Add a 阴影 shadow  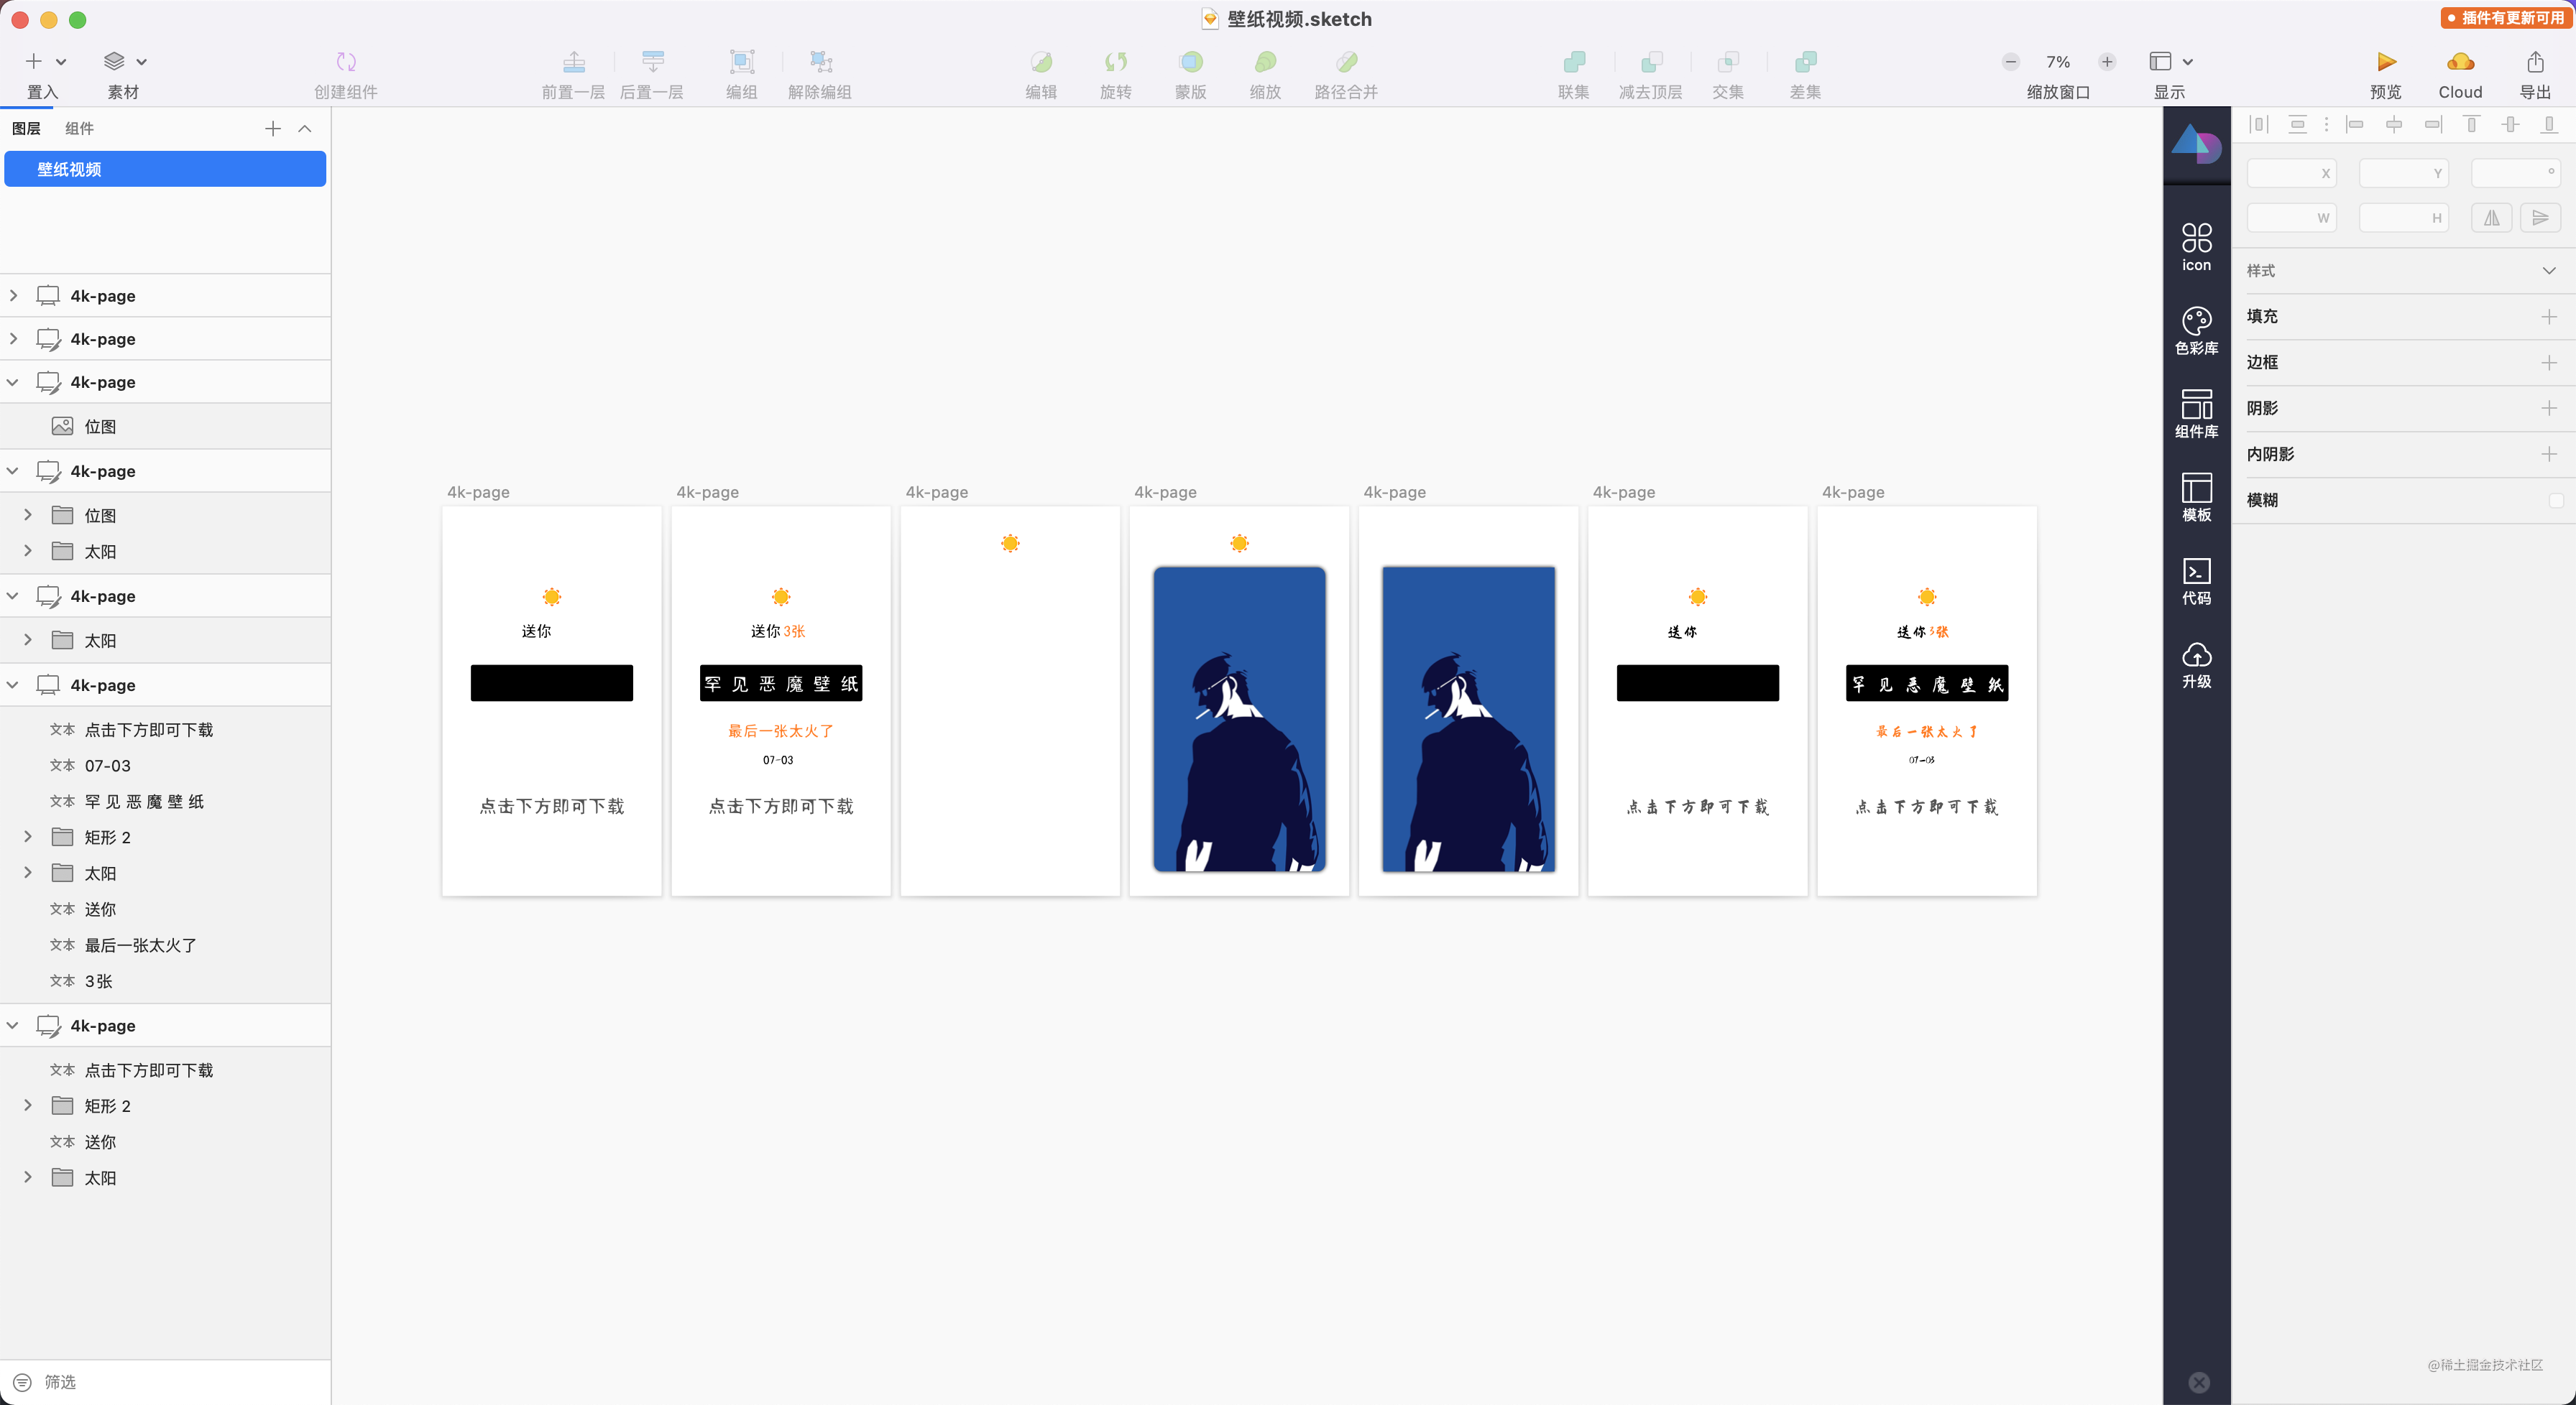coord(2549,409)
